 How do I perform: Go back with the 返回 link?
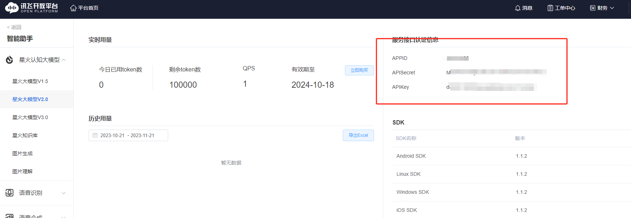click(x=14, y=27)
